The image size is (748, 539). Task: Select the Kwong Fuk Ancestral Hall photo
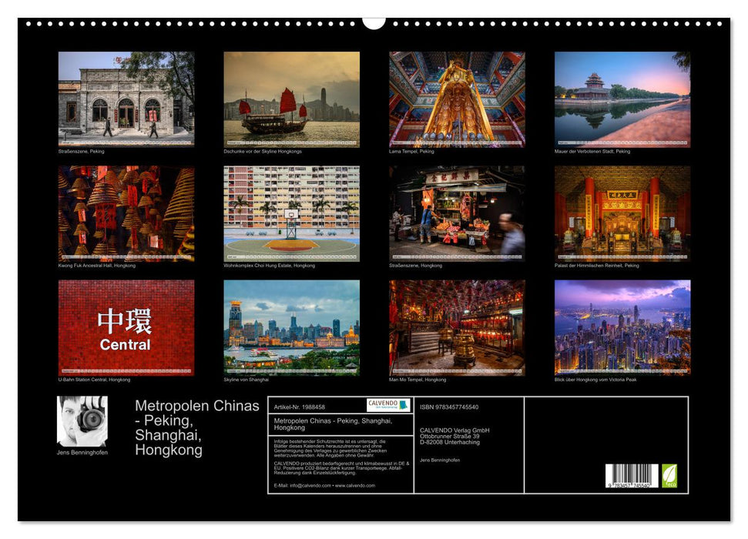pos(125,213)
